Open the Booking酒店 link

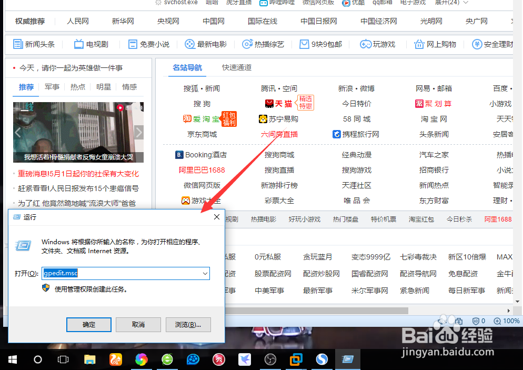[201, 155]
